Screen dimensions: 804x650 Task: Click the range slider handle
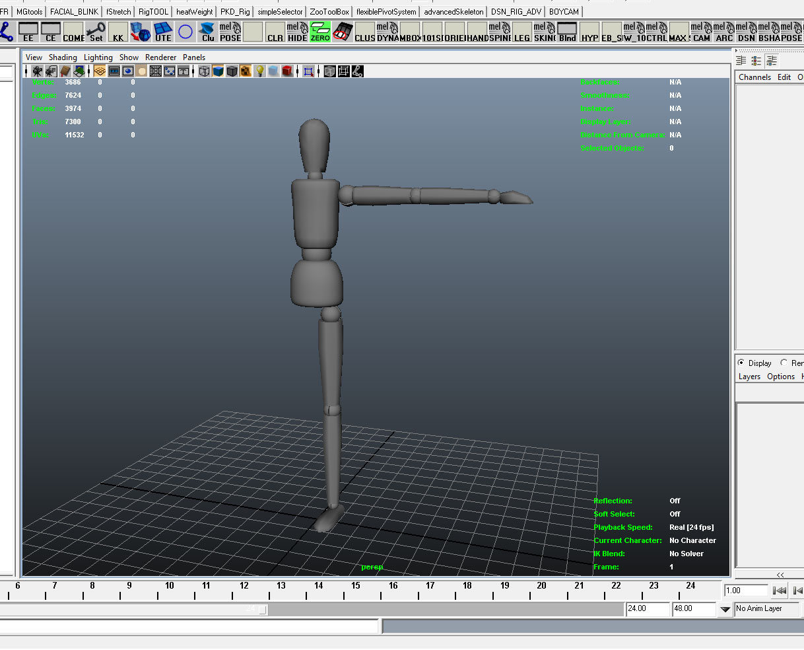point(263,609)
